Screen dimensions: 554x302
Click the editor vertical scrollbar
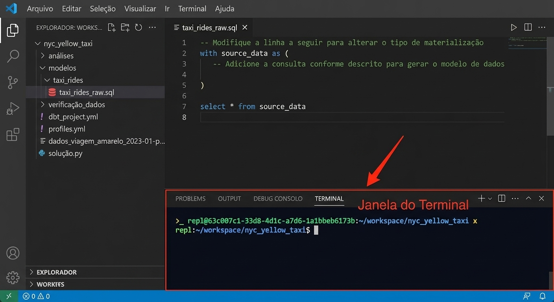tap(550, 87)
